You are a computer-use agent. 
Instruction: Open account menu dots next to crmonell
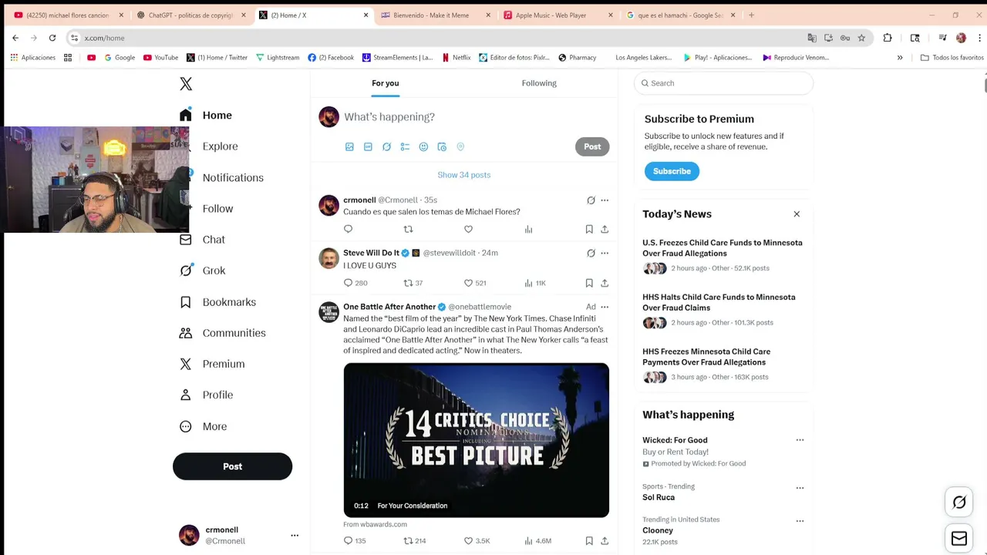(x=295, y=535)
